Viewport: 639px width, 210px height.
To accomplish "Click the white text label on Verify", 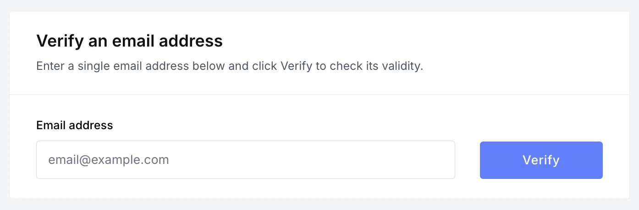I will pos(541,160).
